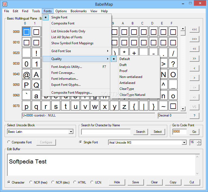Open Font Analysis Utility from menu
The image size is (208, 192).
pyautogui.click(x=77, y=67)
